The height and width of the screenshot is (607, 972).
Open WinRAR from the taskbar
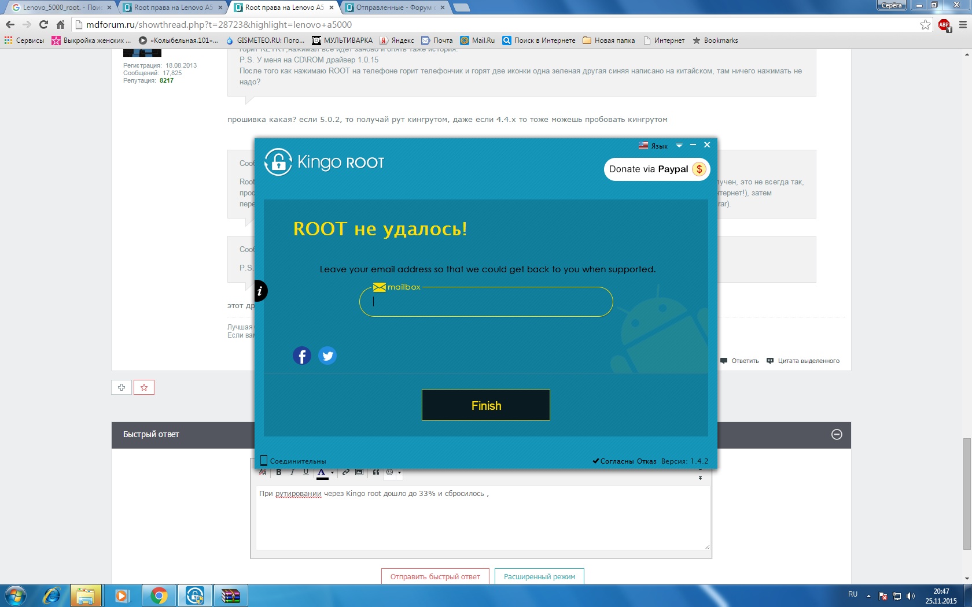pos(230,595)
